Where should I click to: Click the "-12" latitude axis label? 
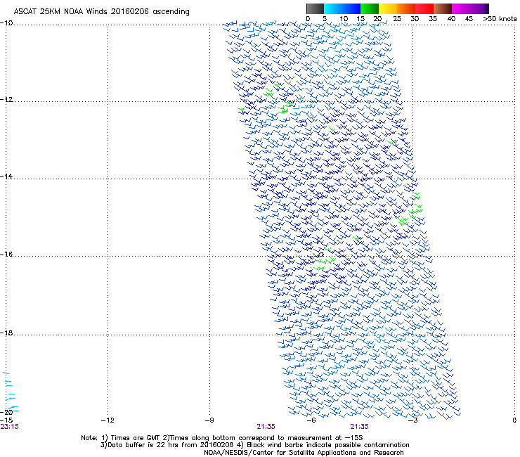[x=6, y=99]
